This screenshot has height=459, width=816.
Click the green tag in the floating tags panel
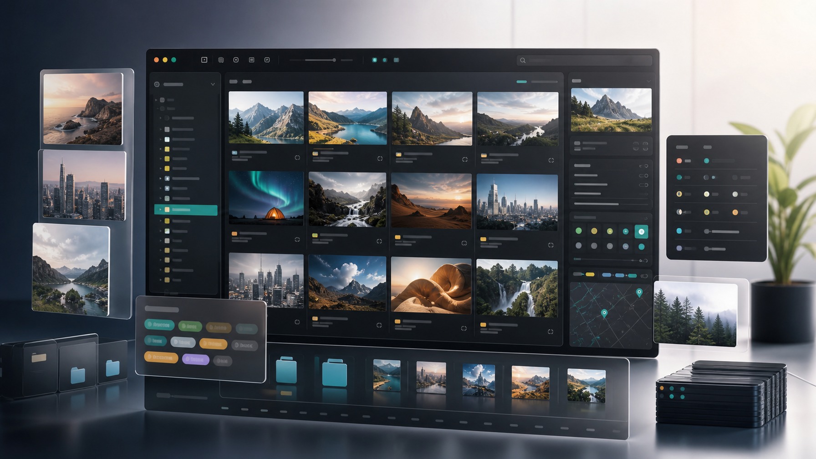coord(190,326)
